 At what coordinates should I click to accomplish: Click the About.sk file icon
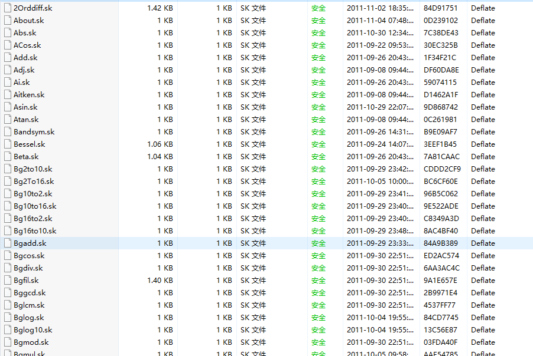pyautogui.click(x=8, y=21)
